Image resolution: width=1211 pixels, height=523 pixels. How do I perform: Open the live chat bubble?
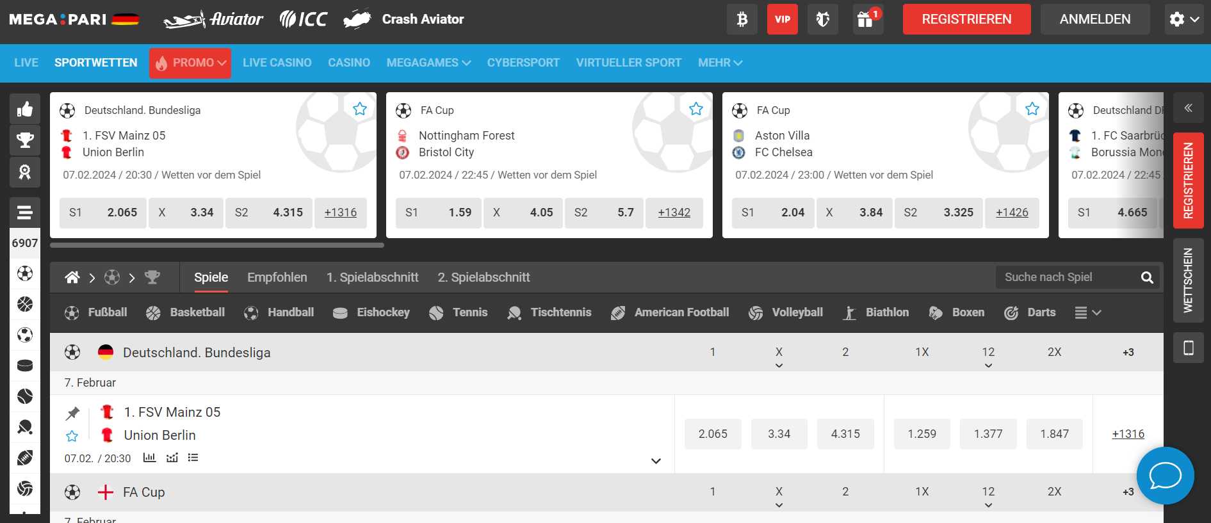pyautogui.click(x=1165, y=476)
